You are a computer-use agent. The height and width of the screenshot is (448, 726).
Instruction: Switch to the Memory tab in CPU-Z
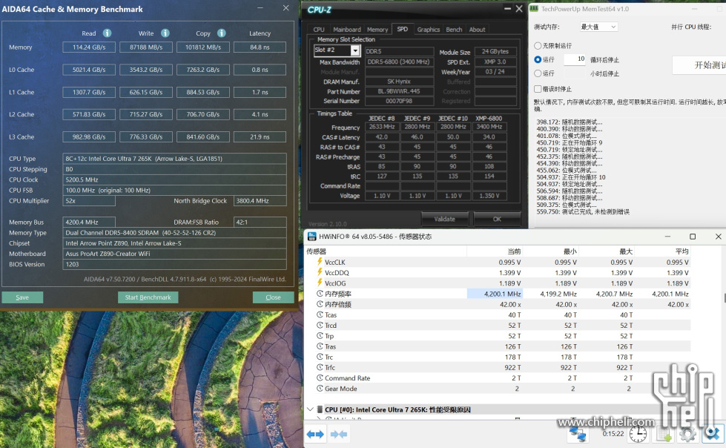[x=377, y=30]
